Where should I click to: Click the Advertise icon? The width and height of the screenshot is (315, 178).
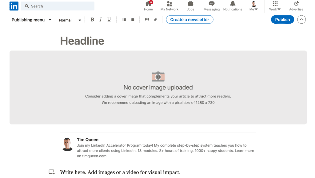tap(296, 4)
